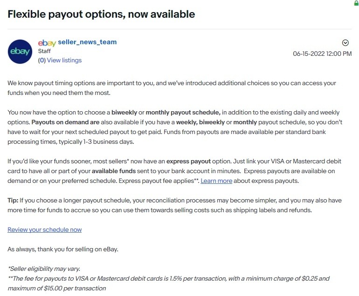Click the View listings link
The image size is (359, 296).
(64, 60)
